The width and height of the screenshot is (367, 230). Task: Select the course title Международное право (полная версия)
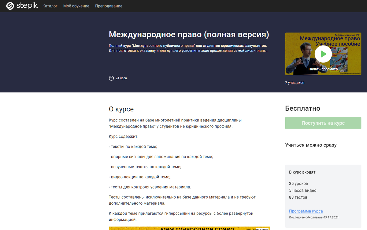(x=189, y=34)
